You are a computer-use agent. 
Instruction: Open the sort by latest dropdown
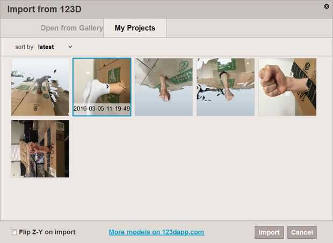click(x=55, y=47)
